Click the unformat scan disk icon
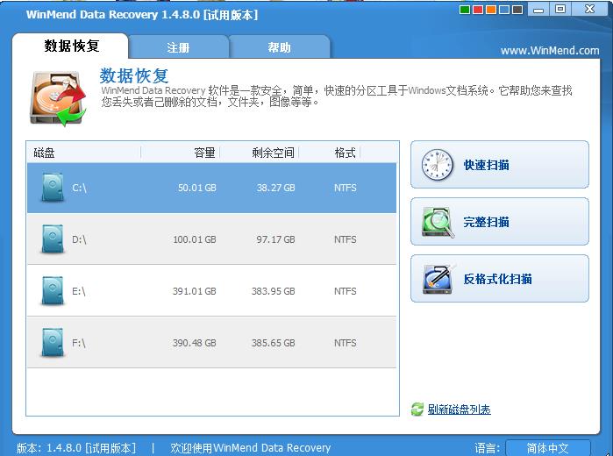The height and width of the screenshot is (456, 613). (x=438, y=279)
